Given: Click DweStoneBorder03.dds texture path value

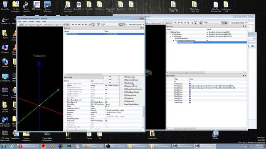Looking at the screenshot, I should [212, 86].
